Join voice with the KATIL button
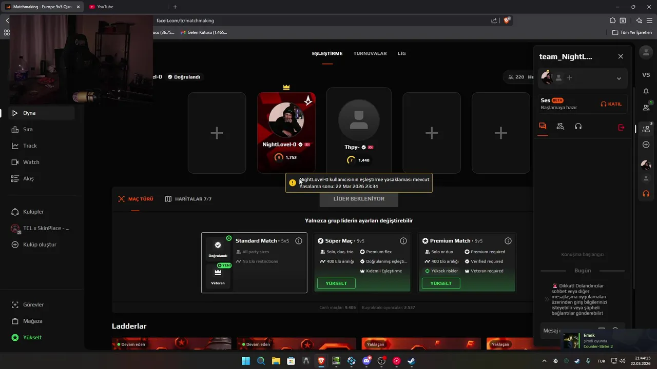The height and width of the screenshot is (369, 657). click(x=611, y=104)
